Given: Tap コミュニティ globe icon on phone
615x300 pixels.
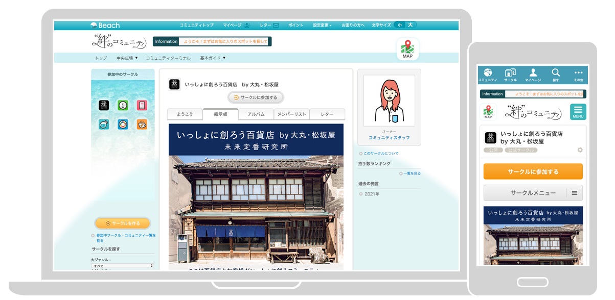Looking at the screenshot, I should [x=488, y=74].
